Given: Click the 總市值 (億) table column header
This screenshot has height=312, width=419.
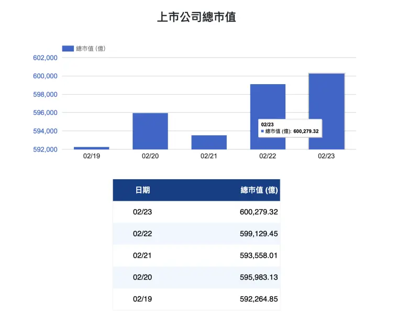Looking at the screenshot, I should tap(259, 190).
